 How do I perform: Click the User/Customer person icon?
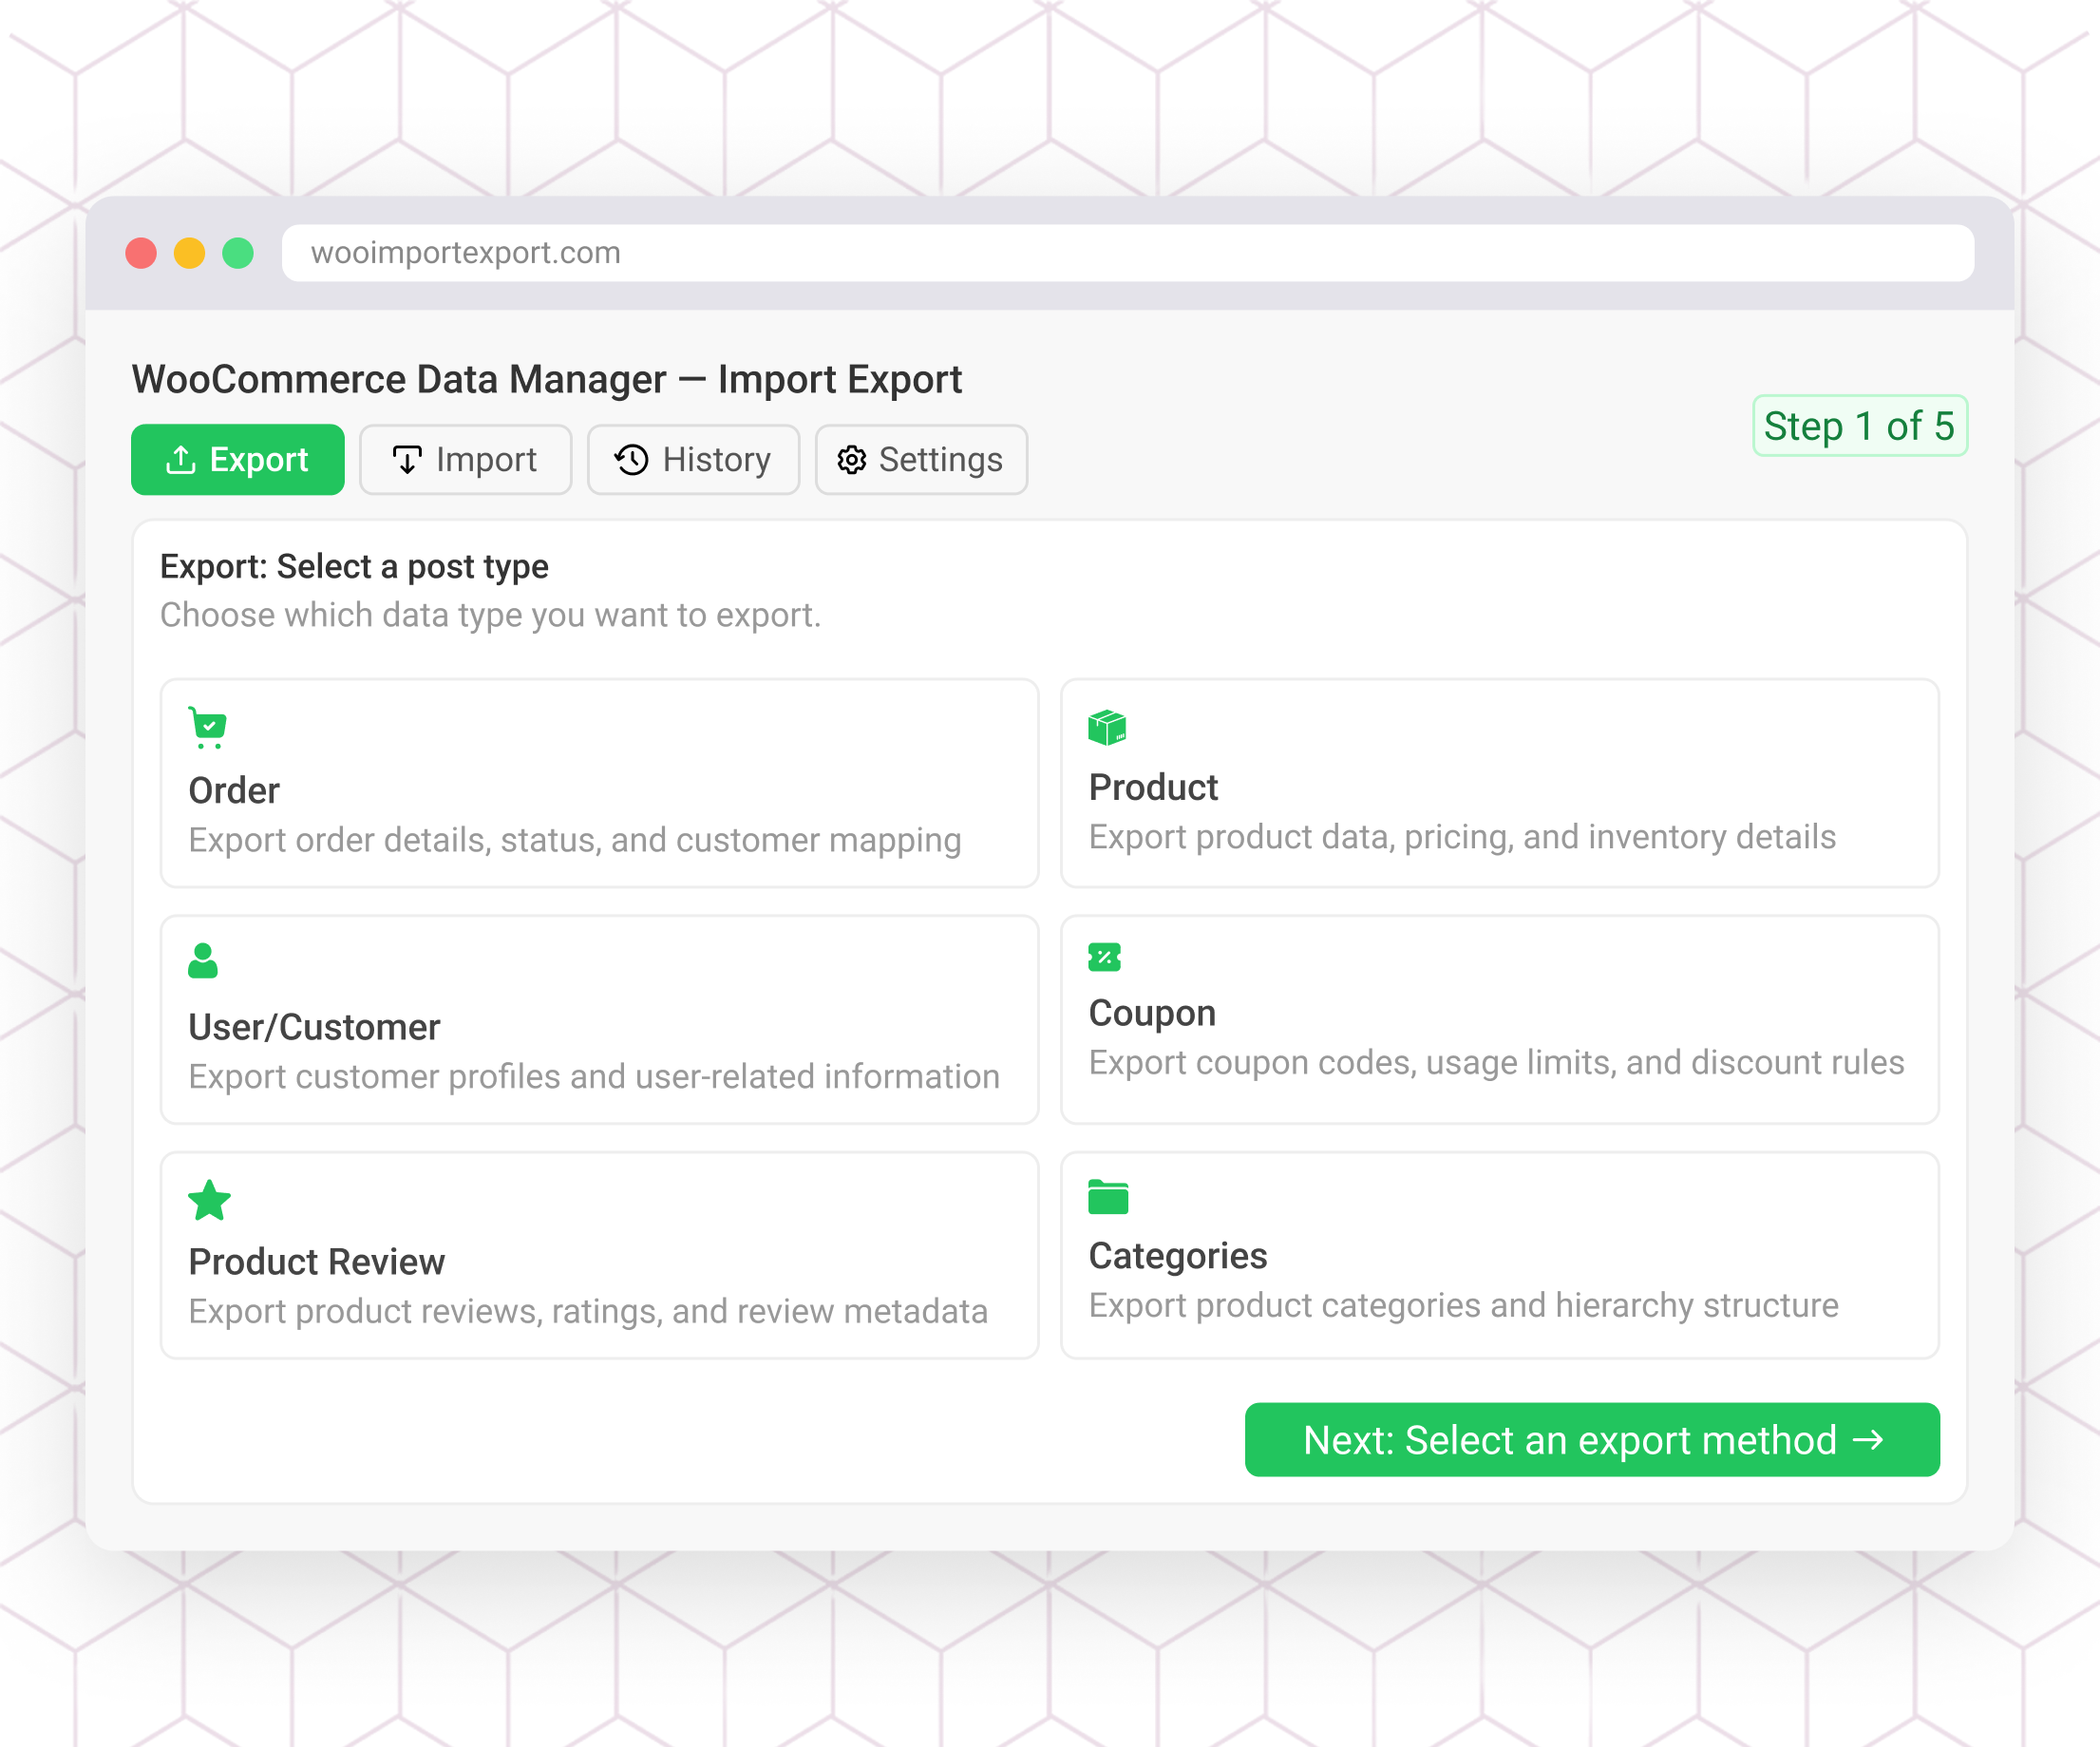click(203, 961)
